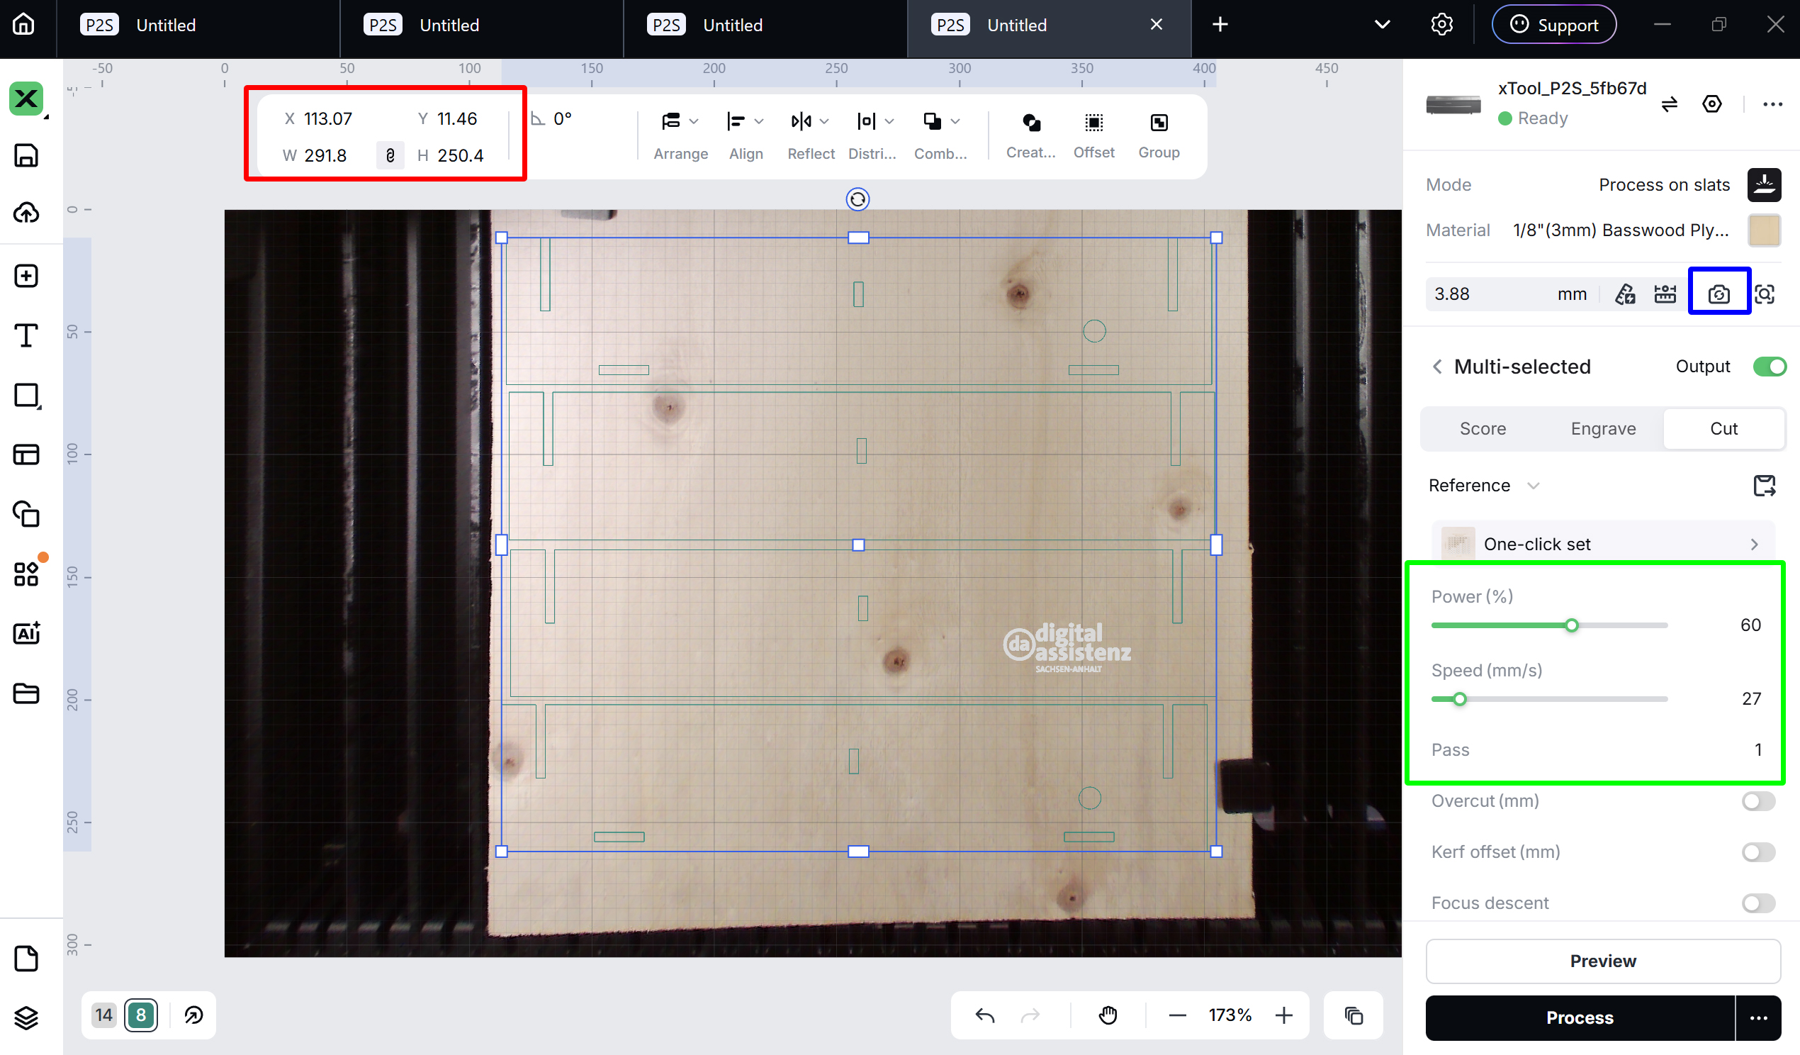Click the import plus icon in sidebar
The image size is (1800, 1055).
[26, 276]
